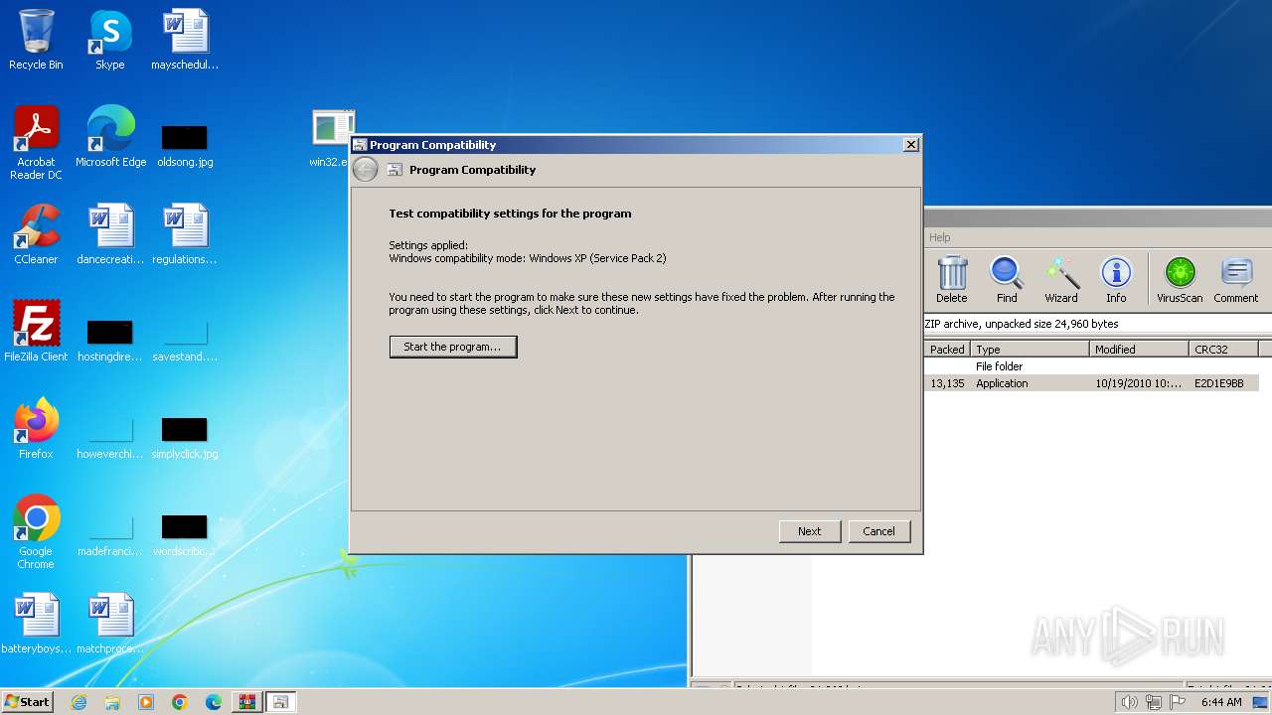Screen dimensions: 1272x715
Task: Click the Find icon in WinRAR toolbar
Action: (1007, 280)
